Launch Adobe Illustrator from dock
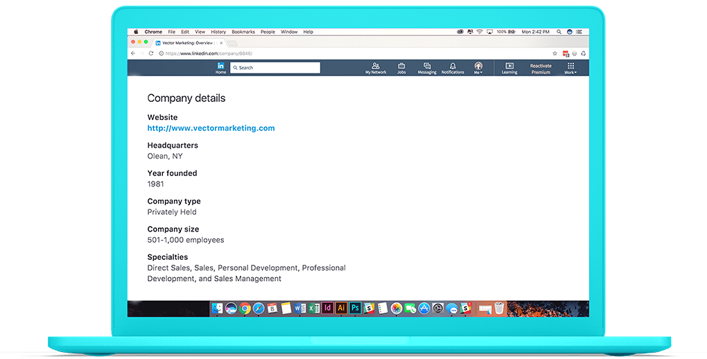Image resolution: width=707 pixels, height=359 pixels. (x=341, y=308)
